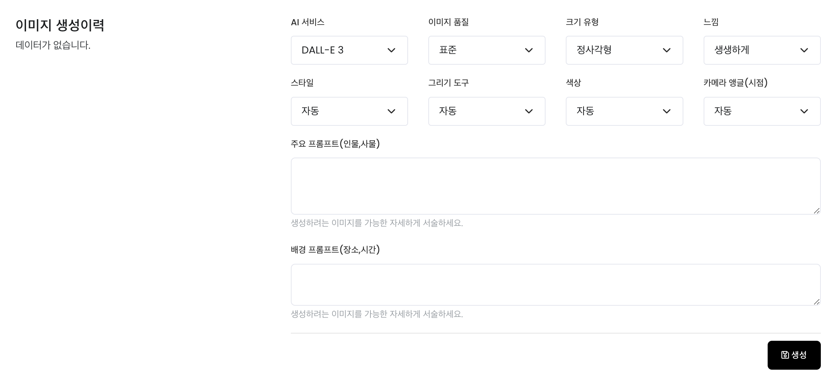
Task: Open the 그리기 도구 dropdown
Action: (487, 111)
